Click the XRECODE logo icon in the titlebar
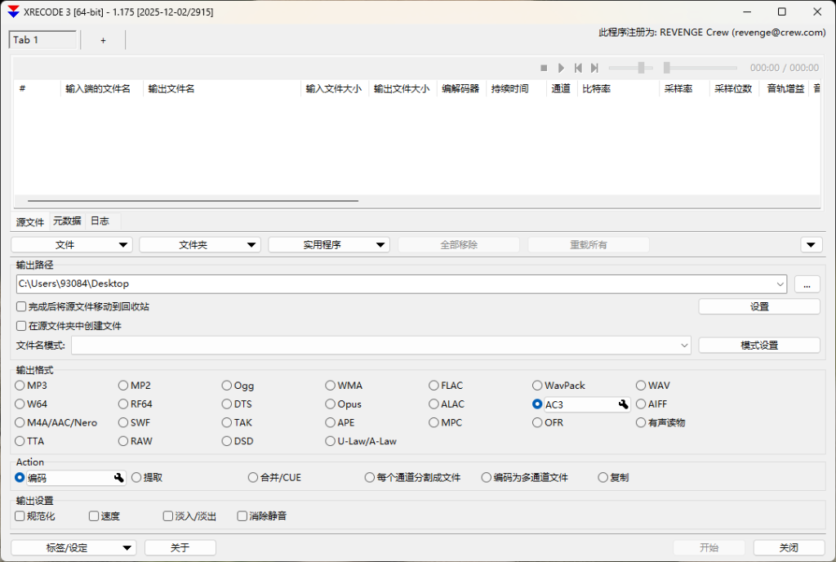Image resolution: width=836 pixels, height=562 pixels. click(x=11, y=11)
